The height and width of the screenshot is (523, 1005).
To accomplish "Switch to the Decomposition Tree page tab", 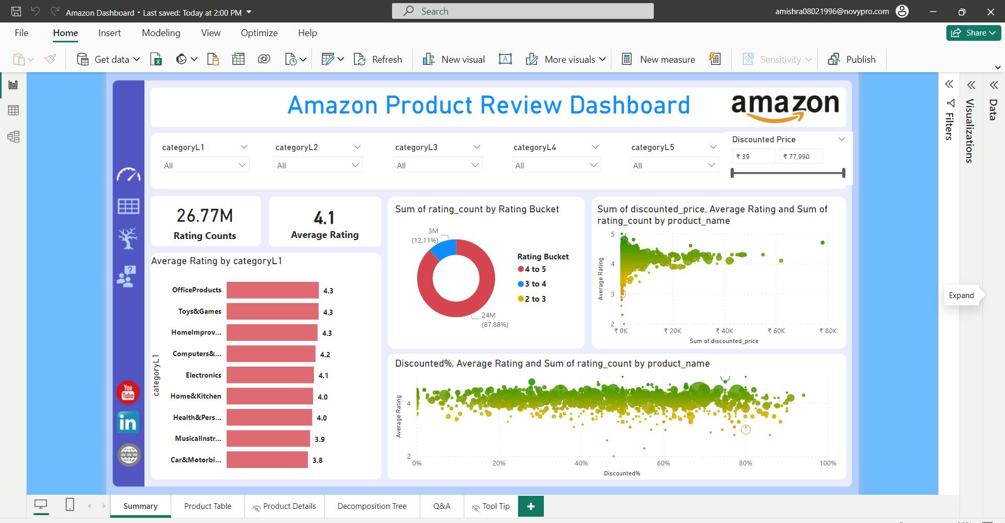I will (x=372, y=506).
